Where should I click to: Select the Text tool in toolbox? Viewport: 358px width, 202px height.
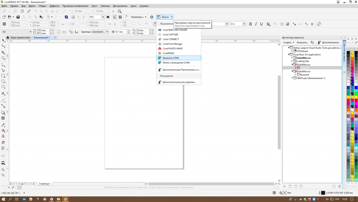pyautogui.click(x=3, y=93)
